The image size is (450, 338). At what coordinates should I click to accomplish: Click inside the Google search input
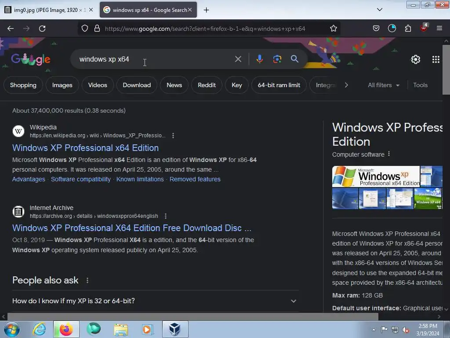[155, 59]
